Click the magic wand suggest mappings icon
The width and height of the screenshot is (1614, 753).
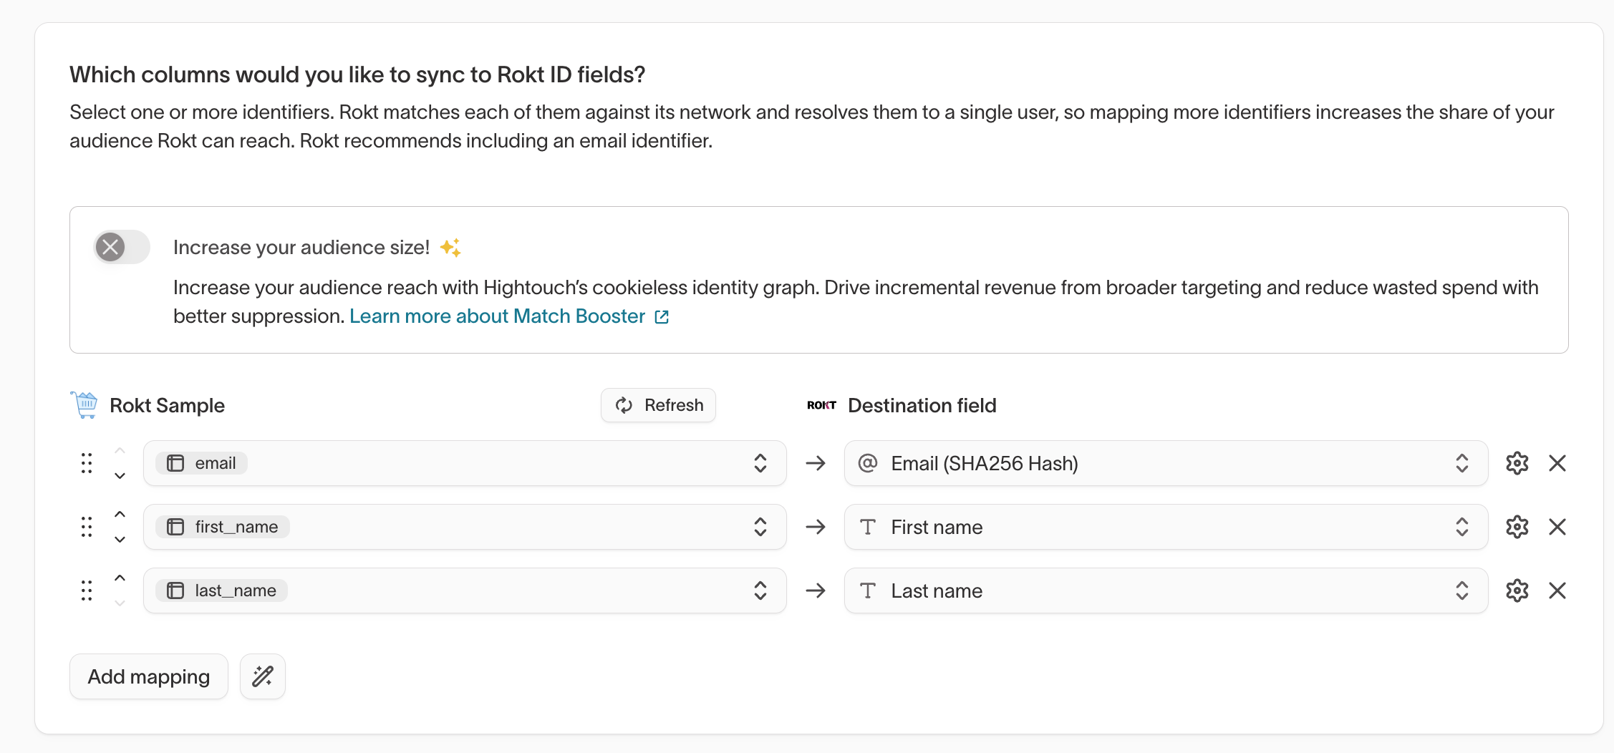263,676
